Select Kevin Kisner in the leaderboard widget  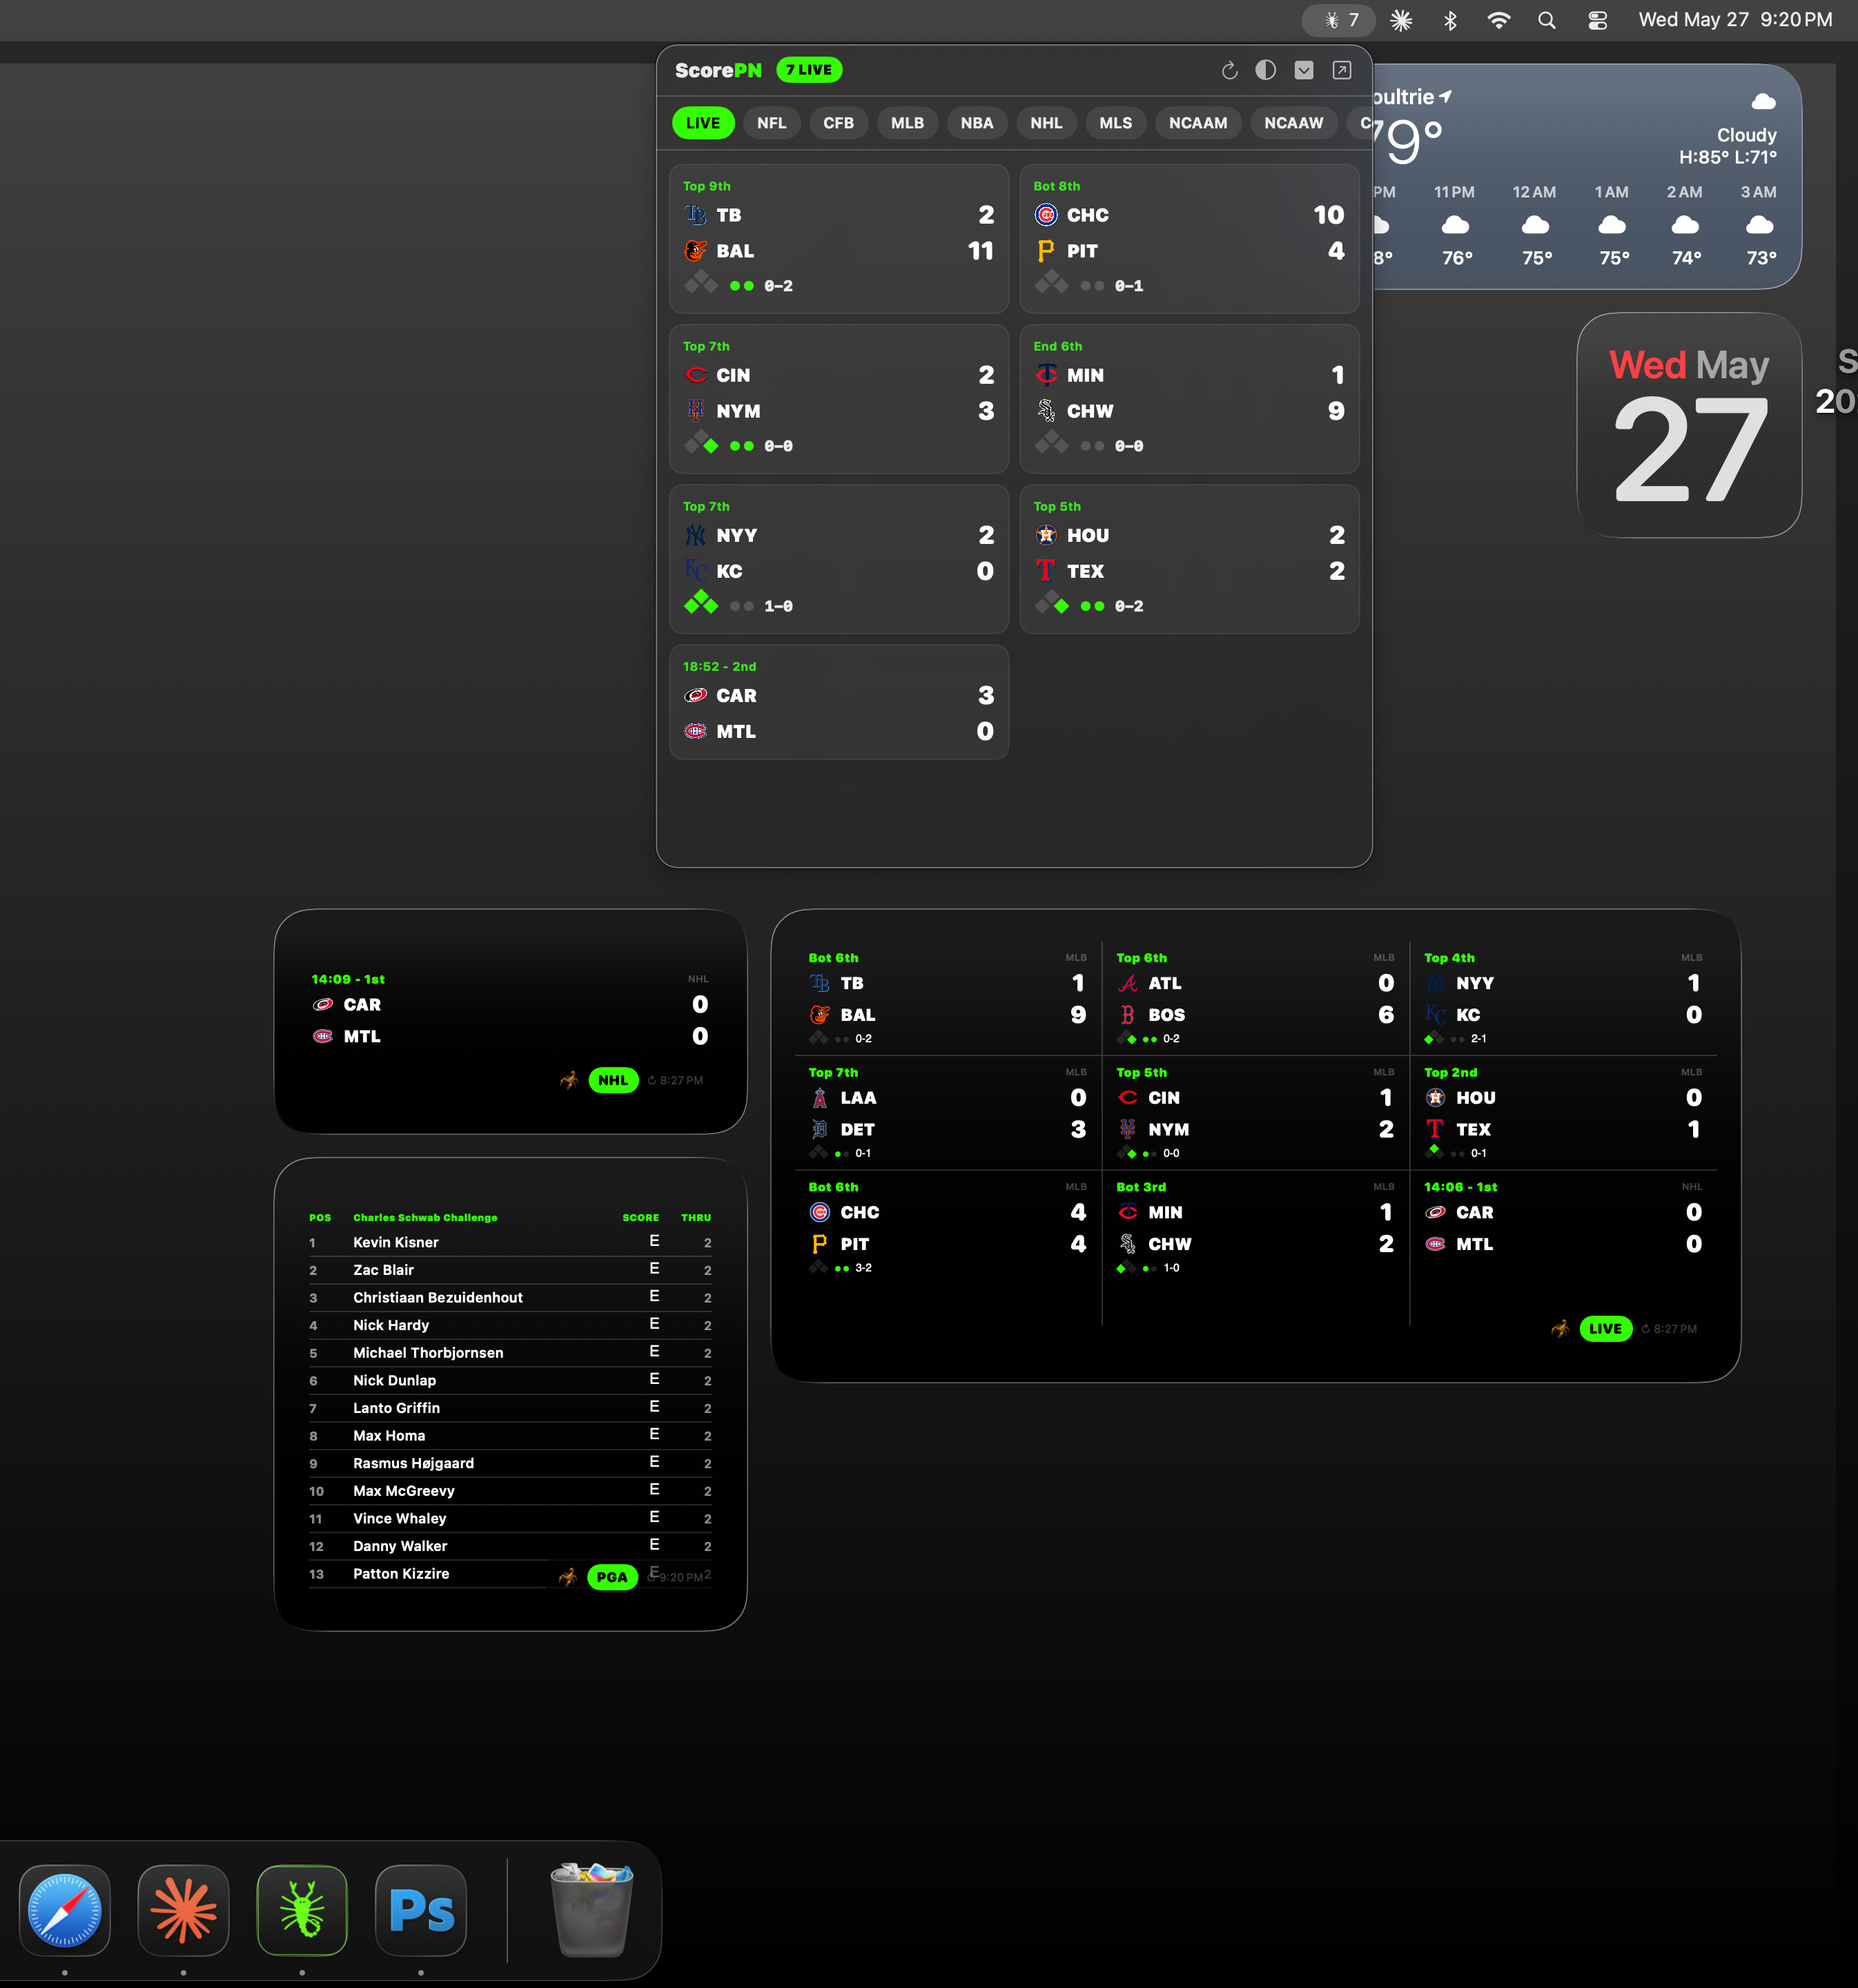[510, 1242]
